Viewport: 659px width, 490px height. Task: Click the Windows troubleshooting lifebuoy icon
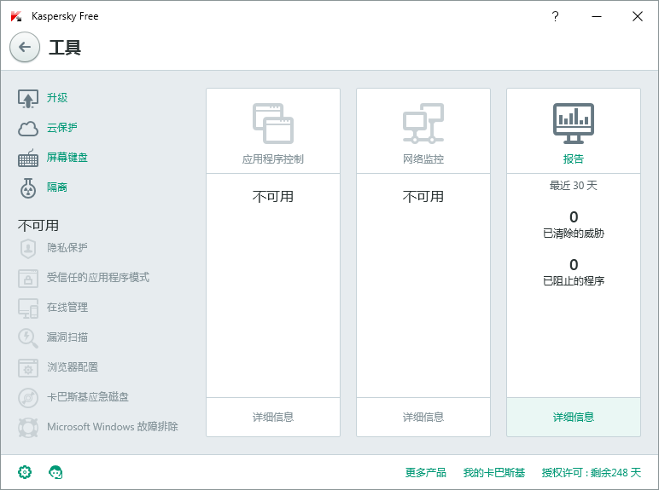point(28,428)
